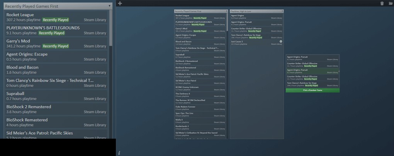Click the arrow marker beside highlighted Agent Origins: Pursuit
Viewport: 394px width, 156px height.
tap(339, 71)
